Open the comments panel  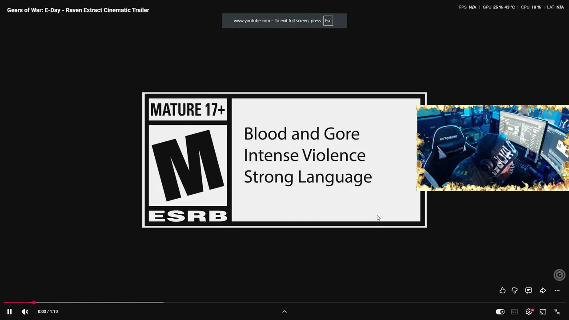point(529,291)
